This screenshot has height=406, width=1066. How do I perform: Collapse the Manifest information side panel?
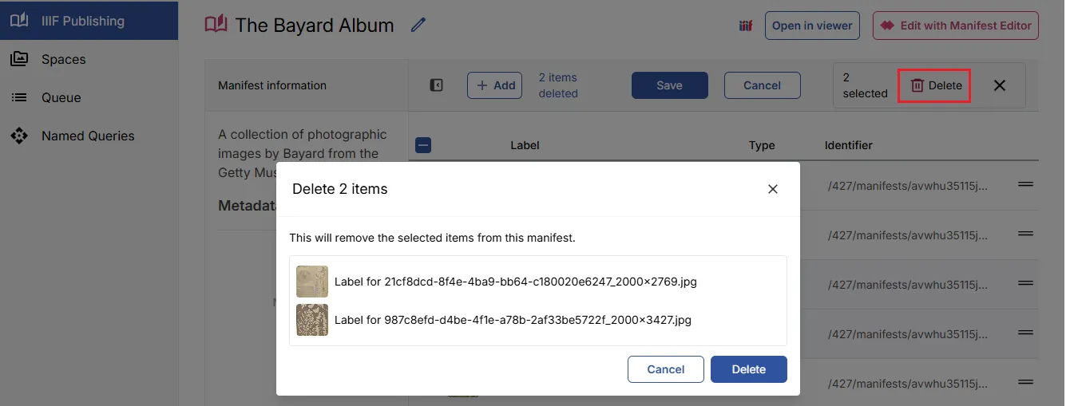click(x=436, y=85)
